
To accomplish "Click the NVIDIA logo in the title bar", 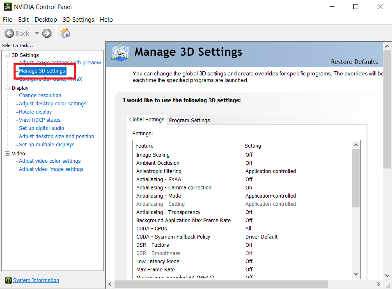I will 7,7.
